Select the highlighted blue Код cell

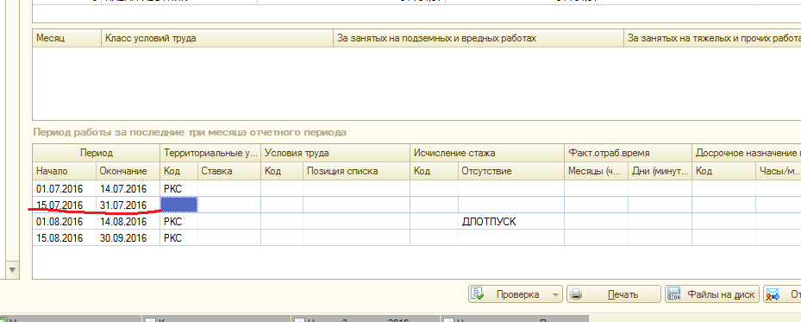(178, 205)
